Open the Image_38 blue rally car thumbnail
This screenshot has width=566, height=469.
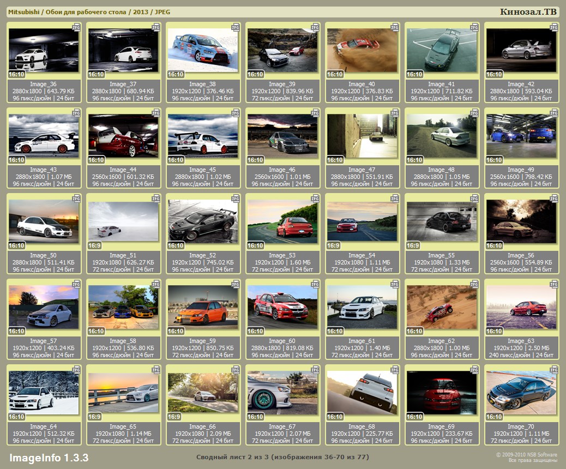point(203,50)
